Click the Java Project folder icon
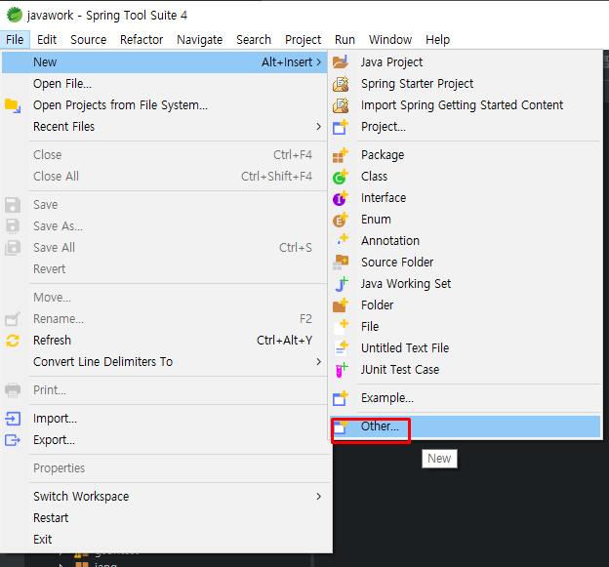 click(341, 62)
